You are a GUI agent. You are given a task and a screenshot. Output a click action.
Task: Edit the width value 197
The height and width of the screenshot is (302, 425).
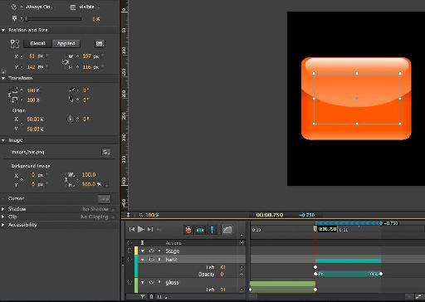tap(86, 56)
